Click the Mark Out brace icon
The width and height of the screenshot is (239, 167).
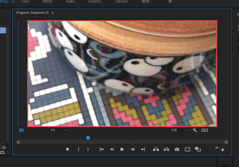[x=88, y=149]
